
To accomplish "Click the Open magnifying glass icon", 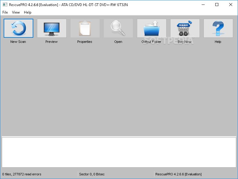I will [x=118, y=28].
